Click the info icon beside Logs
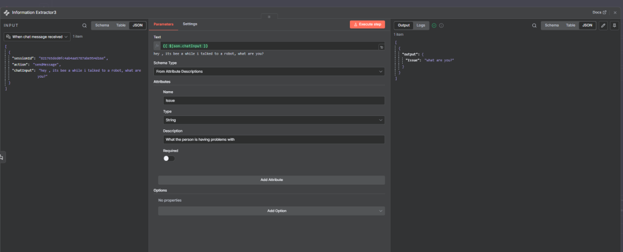The height and width of the screenshot is (252, 623). 441,26
